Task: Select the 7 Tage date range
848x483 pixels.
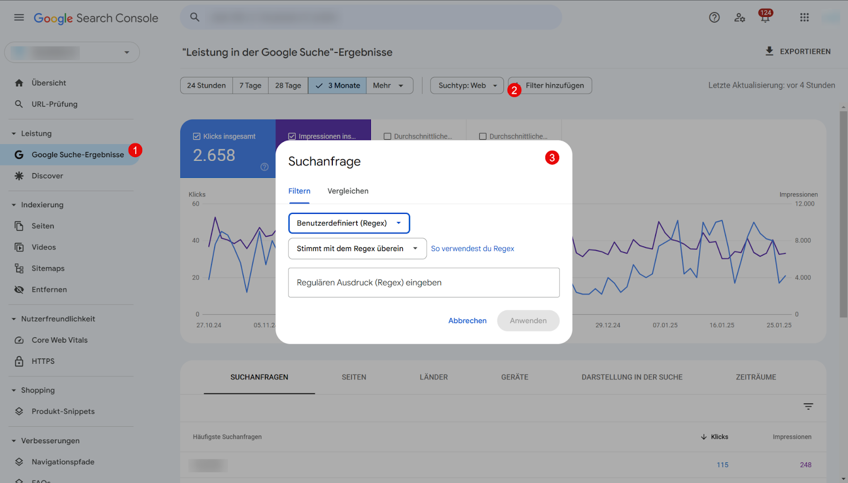Action: click(x=250, y=85)
